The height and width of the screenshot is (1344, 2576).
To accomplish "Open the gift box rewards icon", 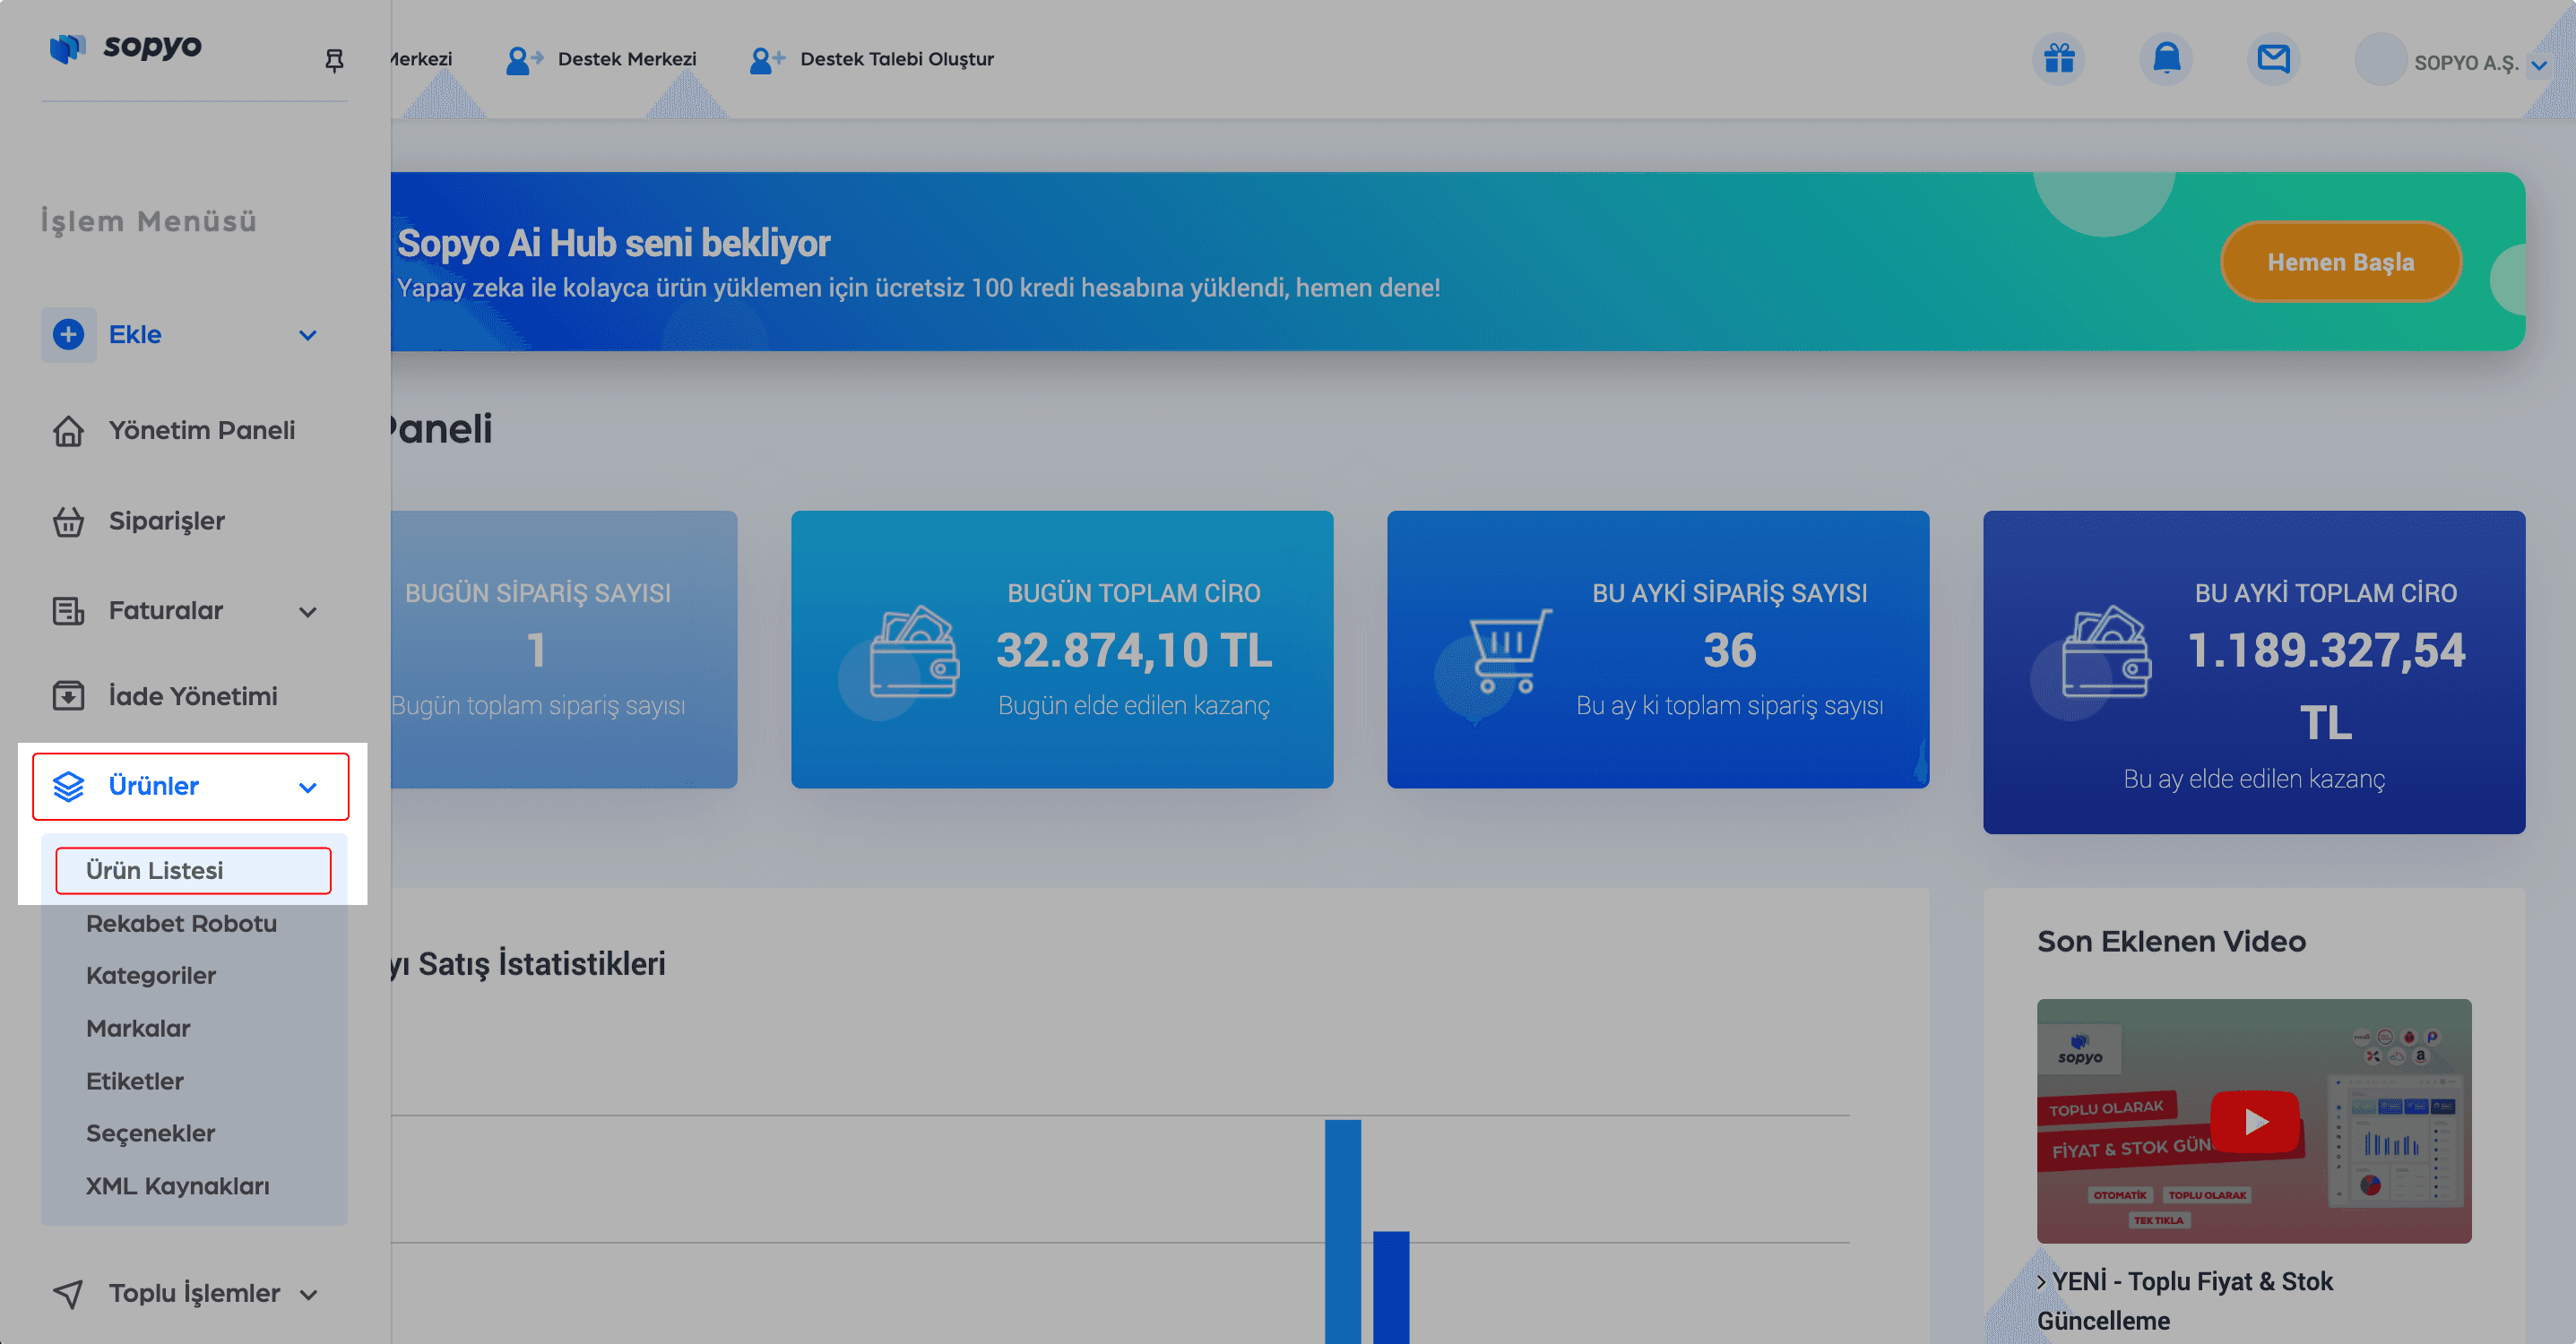I will pos(2059,58).
